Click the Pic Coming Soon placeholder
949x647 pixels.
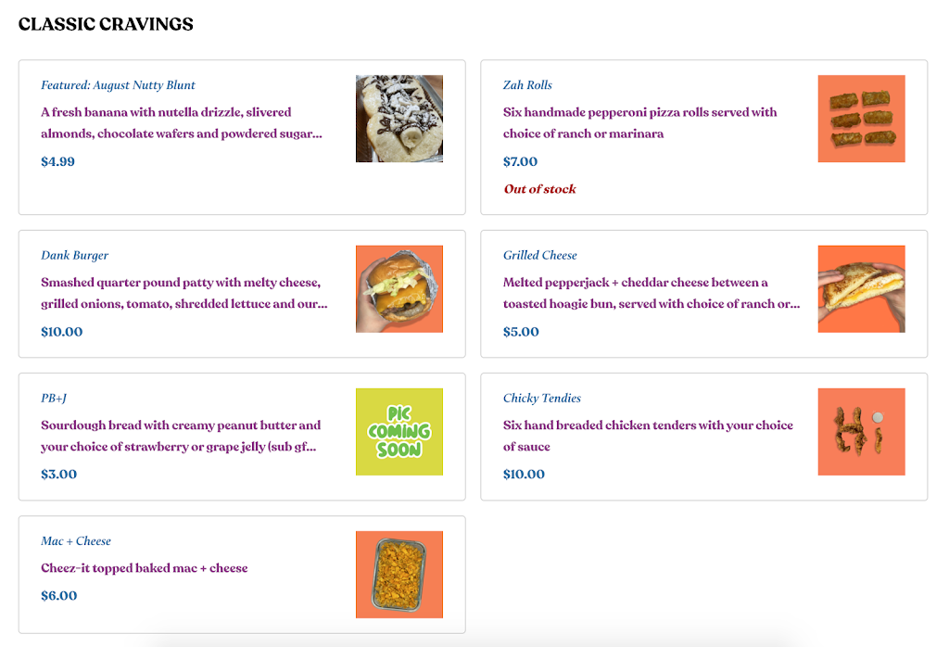tap(399, 432)
